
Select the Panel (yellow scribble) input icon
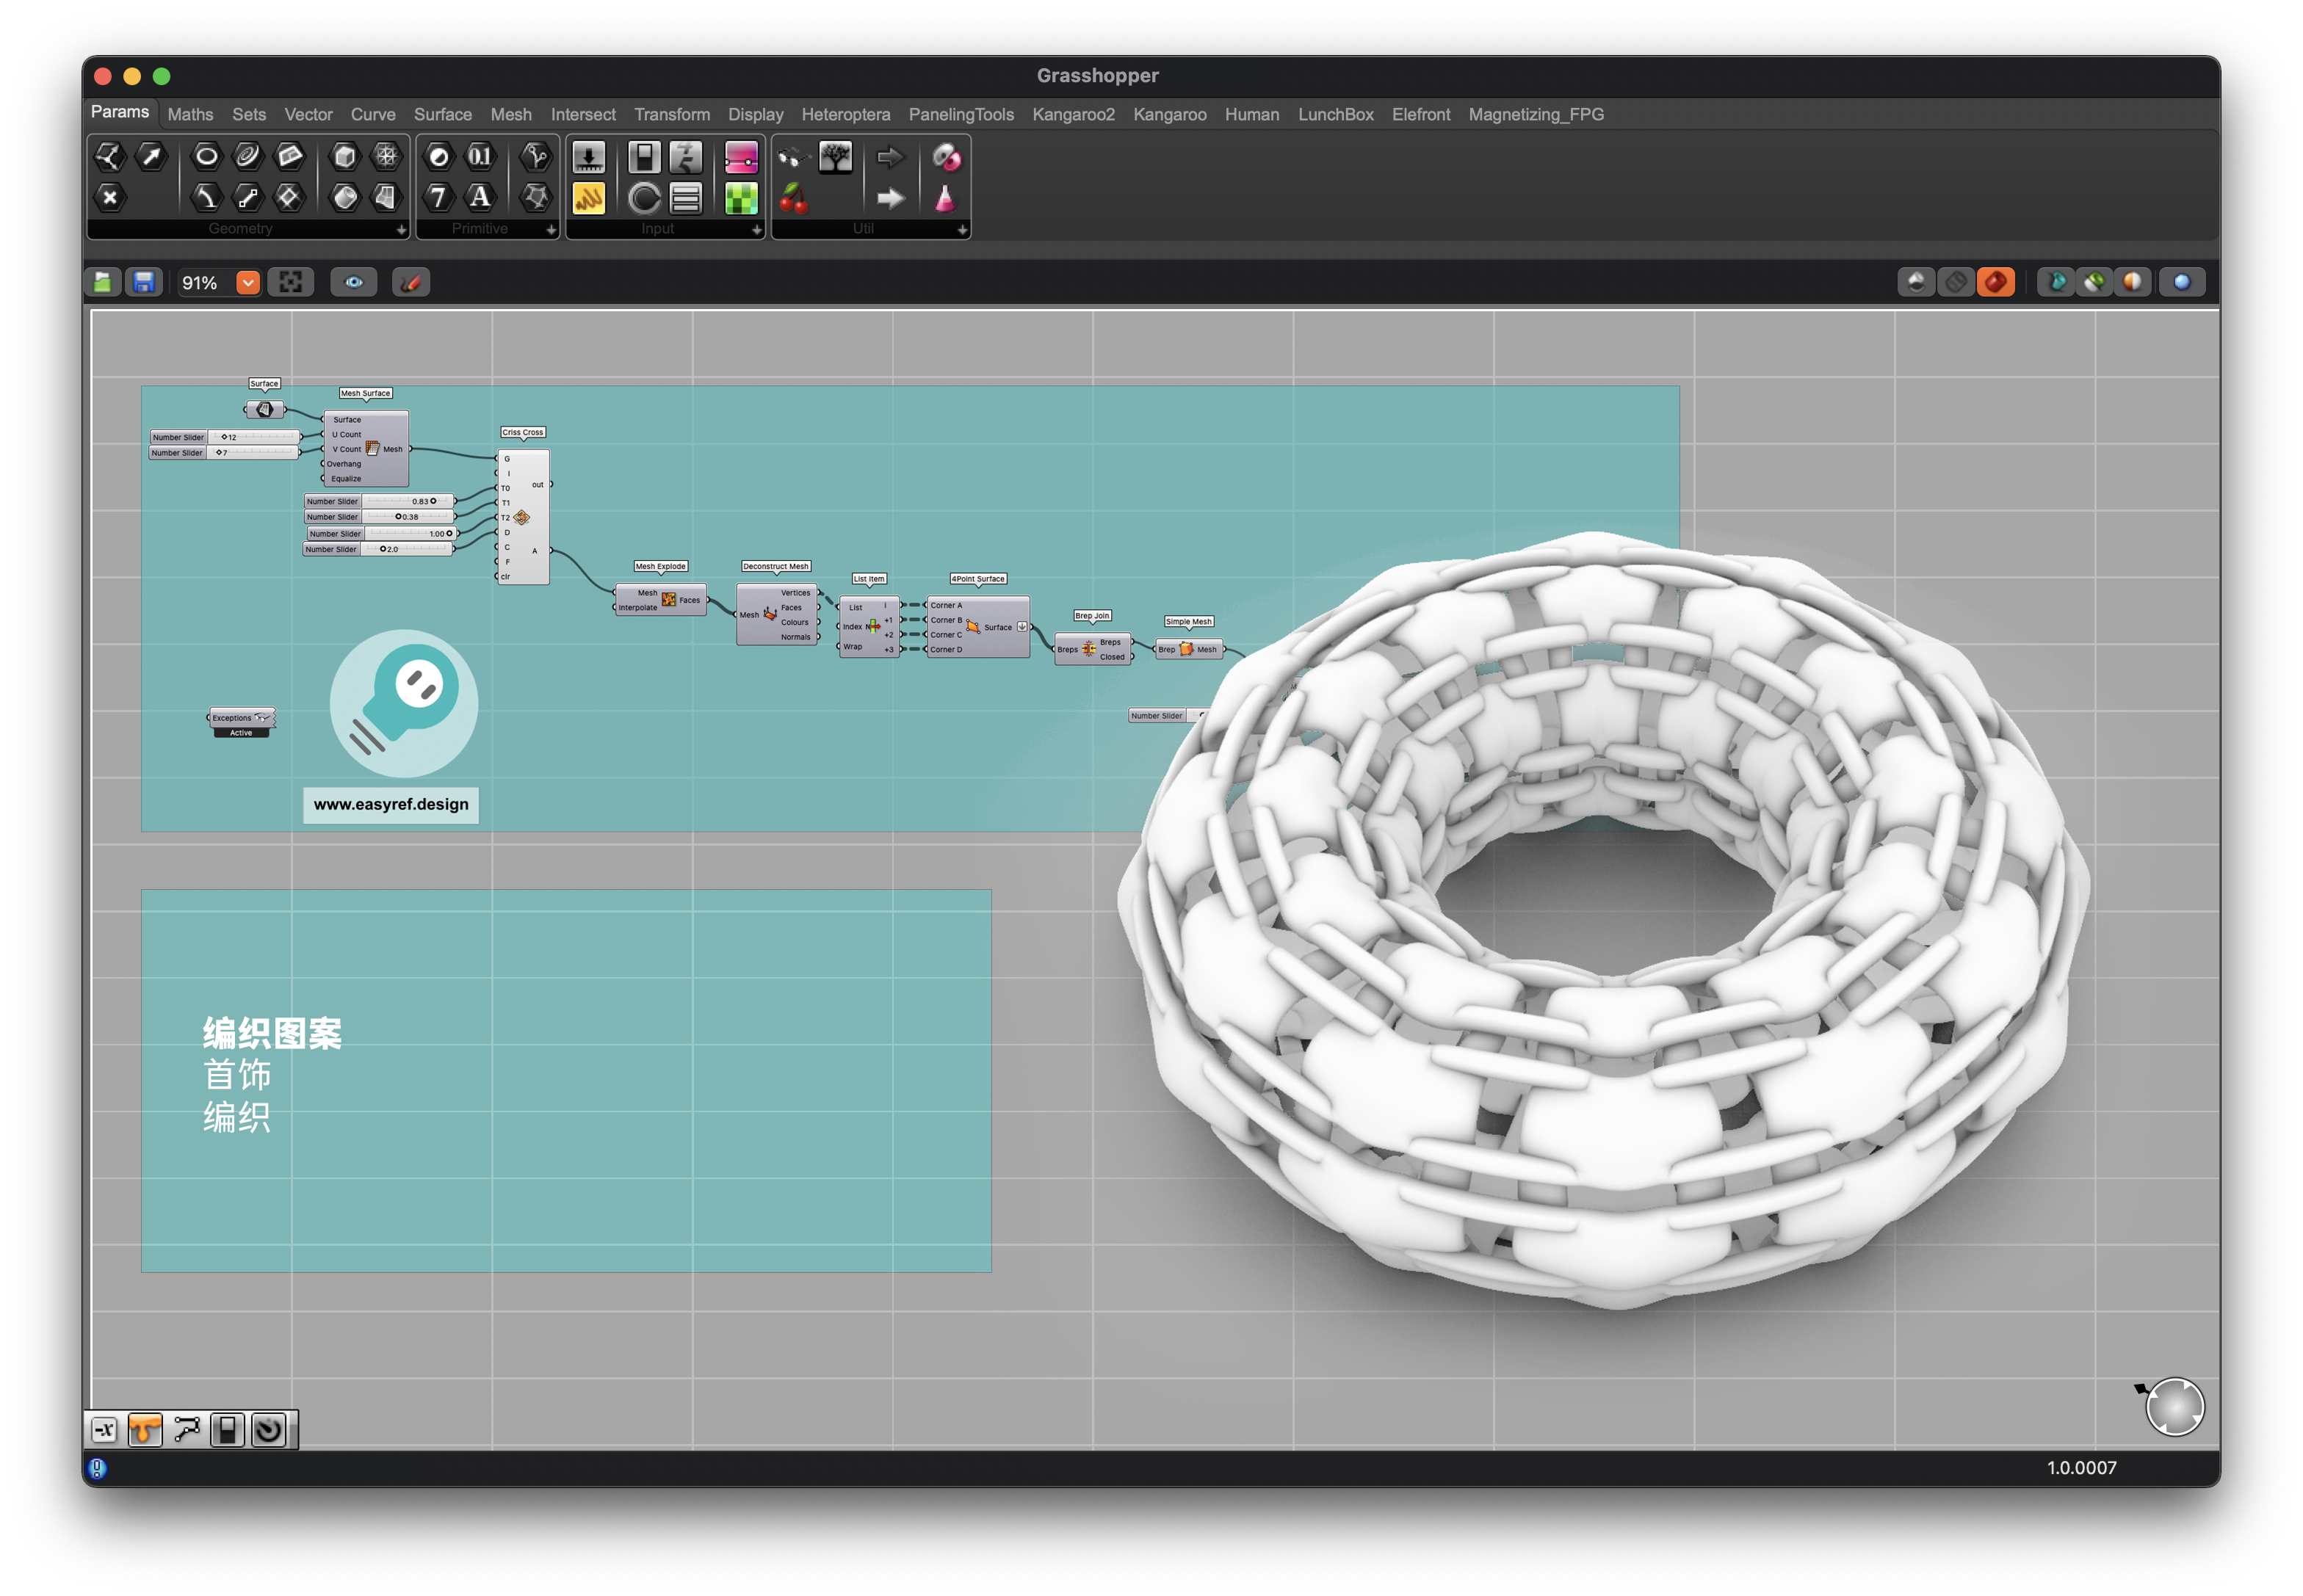click(x=588, y=198)
